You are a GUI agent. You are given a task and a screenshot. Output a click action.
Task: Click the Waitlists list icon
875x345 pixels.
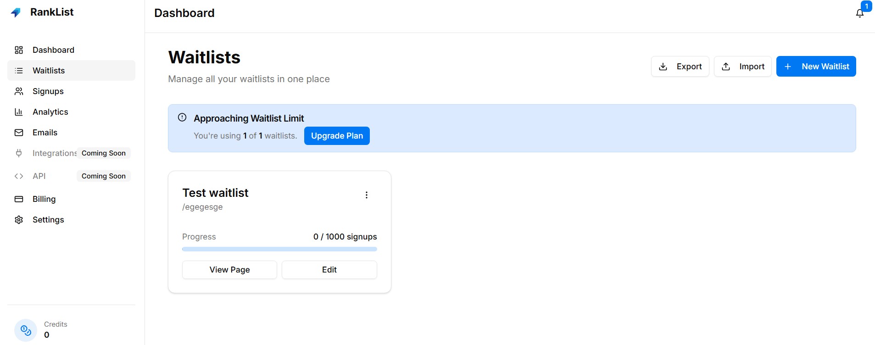(19, 71)
